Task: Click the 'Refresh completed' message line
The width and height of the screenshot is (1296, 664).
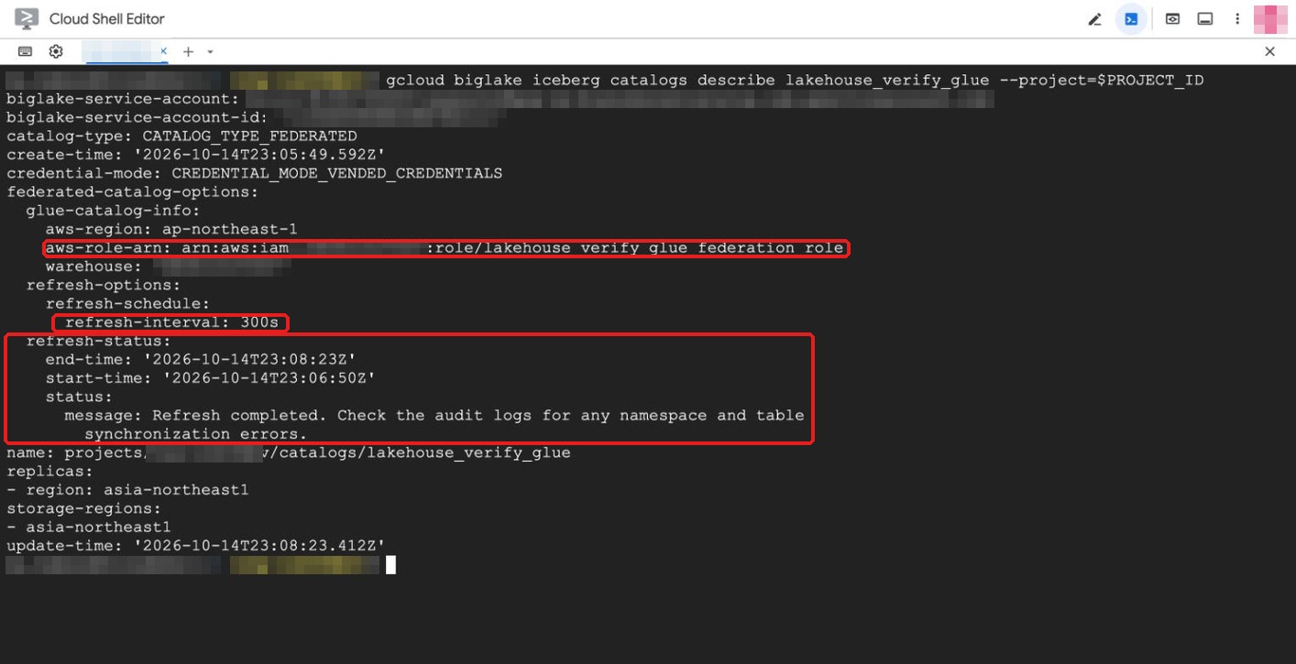Action: click(434, 416)
